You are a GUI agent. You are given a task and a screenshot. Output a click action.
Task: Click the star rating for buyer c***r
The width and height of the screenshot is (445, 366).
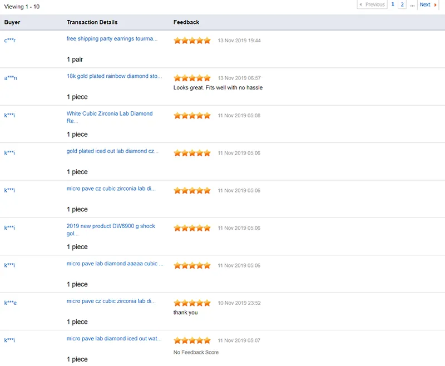192,40
